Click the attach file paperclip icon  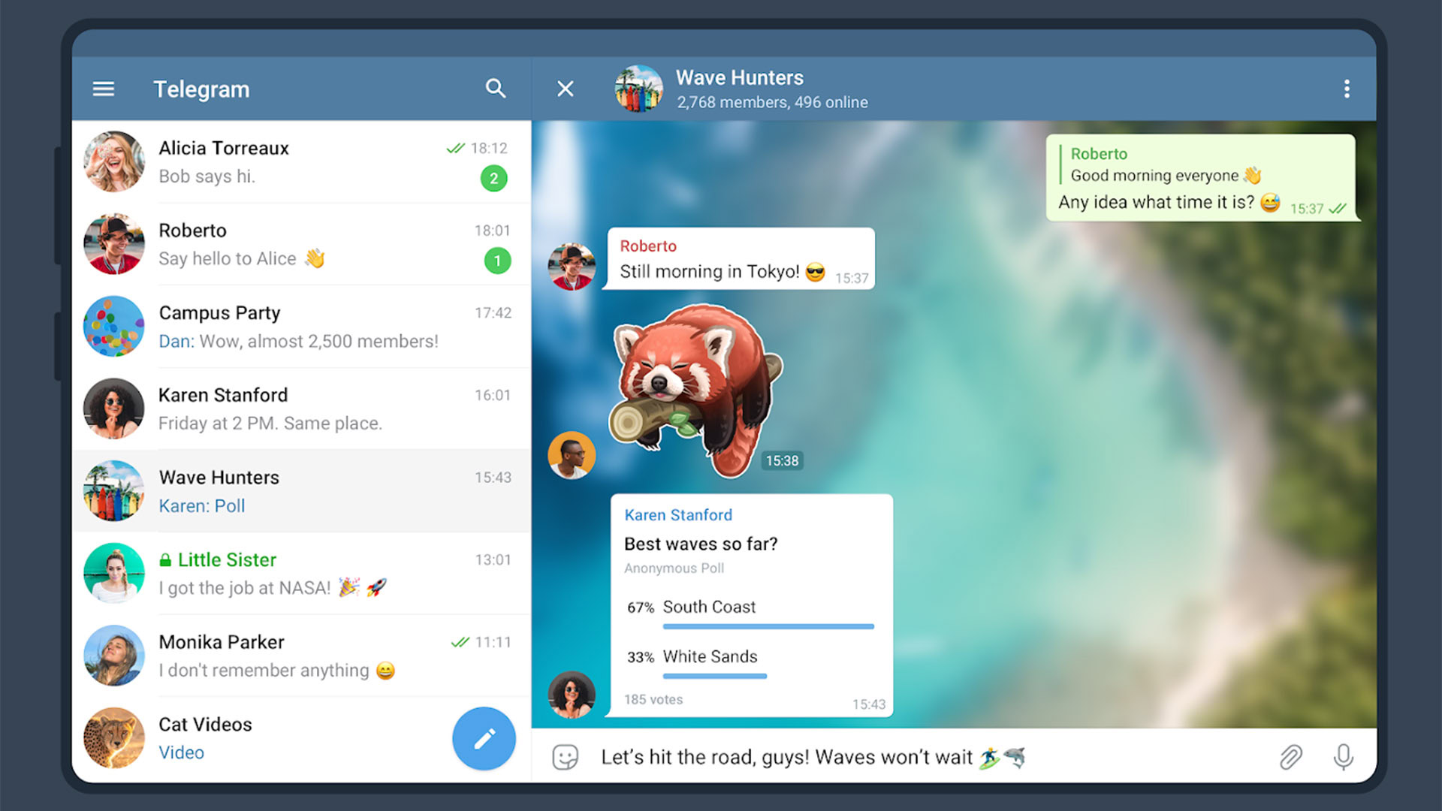[1290, 756]
